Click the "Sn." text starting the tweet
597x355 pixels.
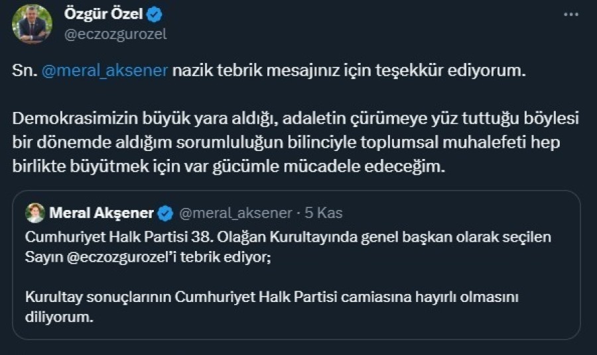23,72
